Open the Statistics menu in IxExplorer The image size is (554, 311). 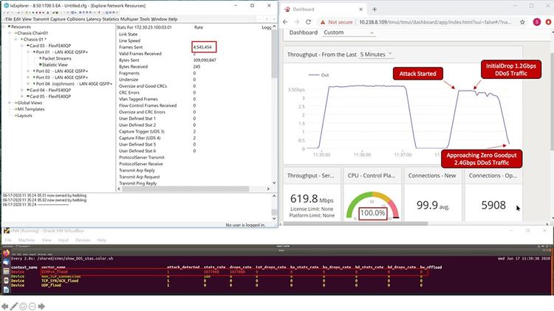point(111,19)
